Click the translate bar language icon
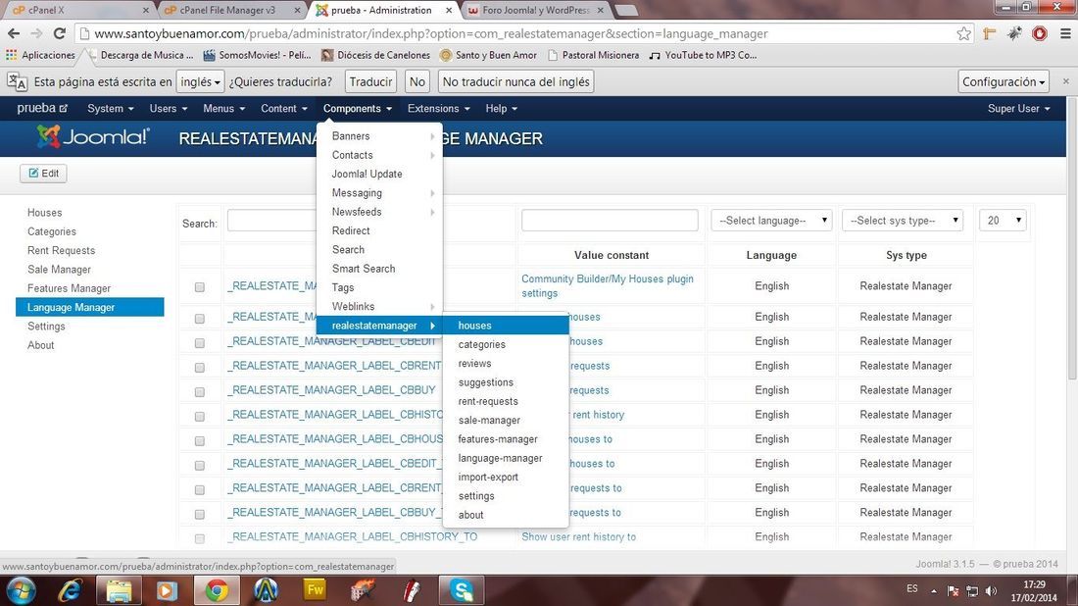Image resolution: width=1078 pixels, height=606 pixels. tap(18, 81)
